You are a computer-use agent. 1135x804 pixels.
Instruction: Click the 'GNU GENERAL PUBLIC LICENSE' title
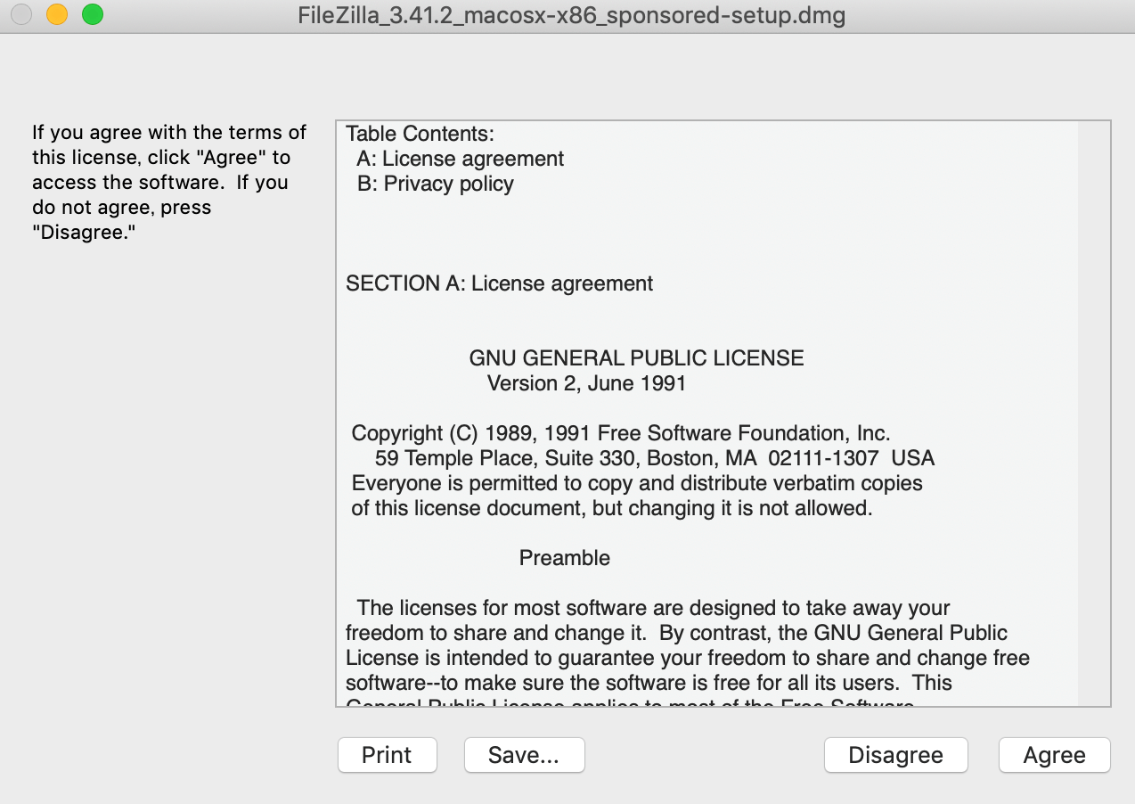pos(636,358)
